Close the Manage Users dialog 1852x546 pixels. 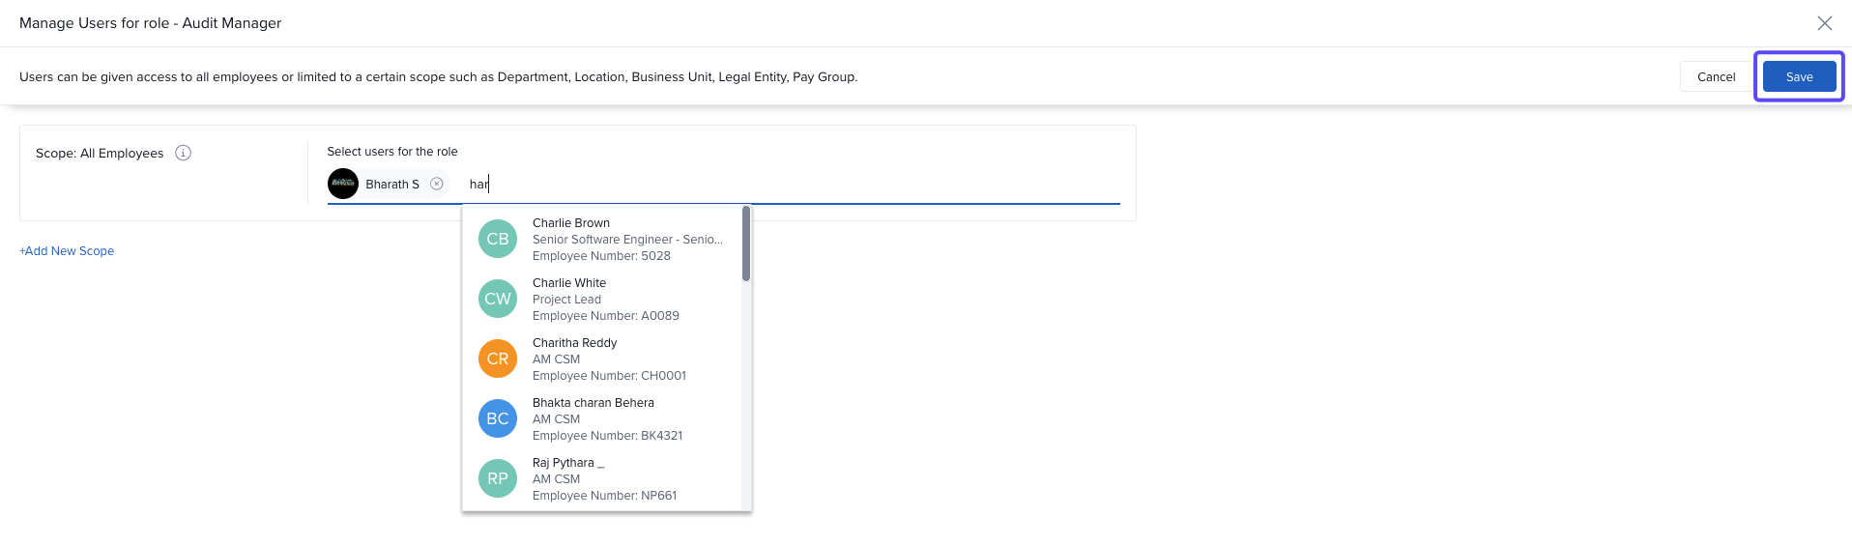(1824, 23)
